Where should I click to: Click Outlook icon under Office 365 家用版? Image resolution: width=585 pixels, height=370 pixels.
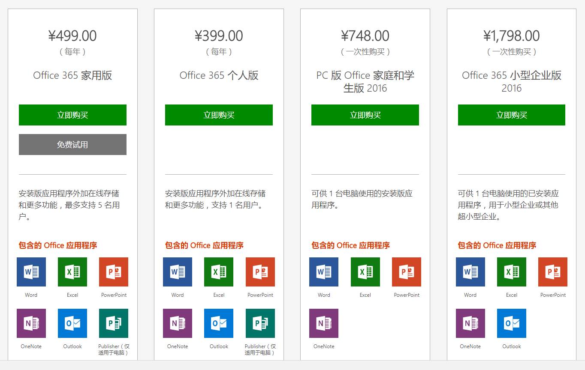click(x=72, y=323)
